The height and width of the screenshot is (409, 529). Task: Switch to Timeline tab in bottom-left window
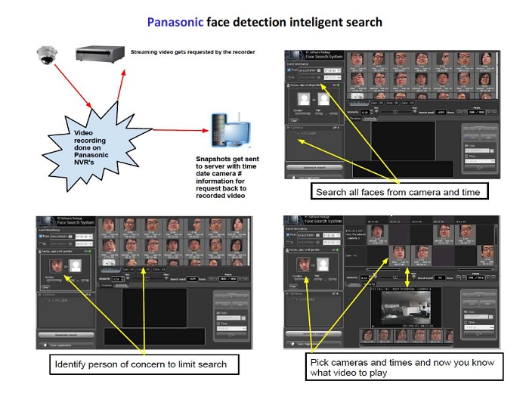107,286
